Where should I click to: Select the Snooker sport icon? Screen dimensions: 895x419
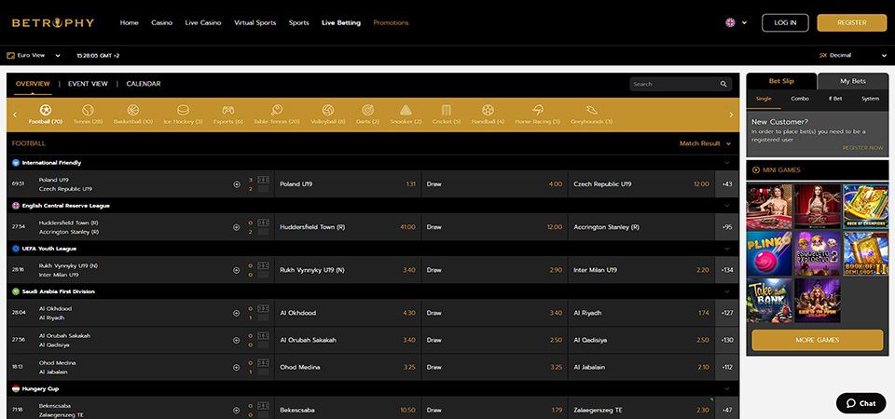tap(406, 110)
